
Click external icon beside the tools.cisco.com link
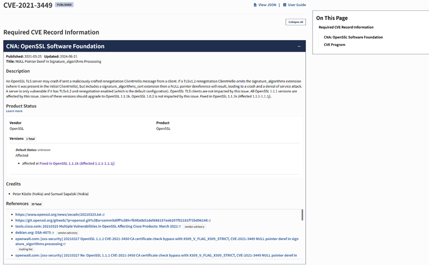(180, 226)
